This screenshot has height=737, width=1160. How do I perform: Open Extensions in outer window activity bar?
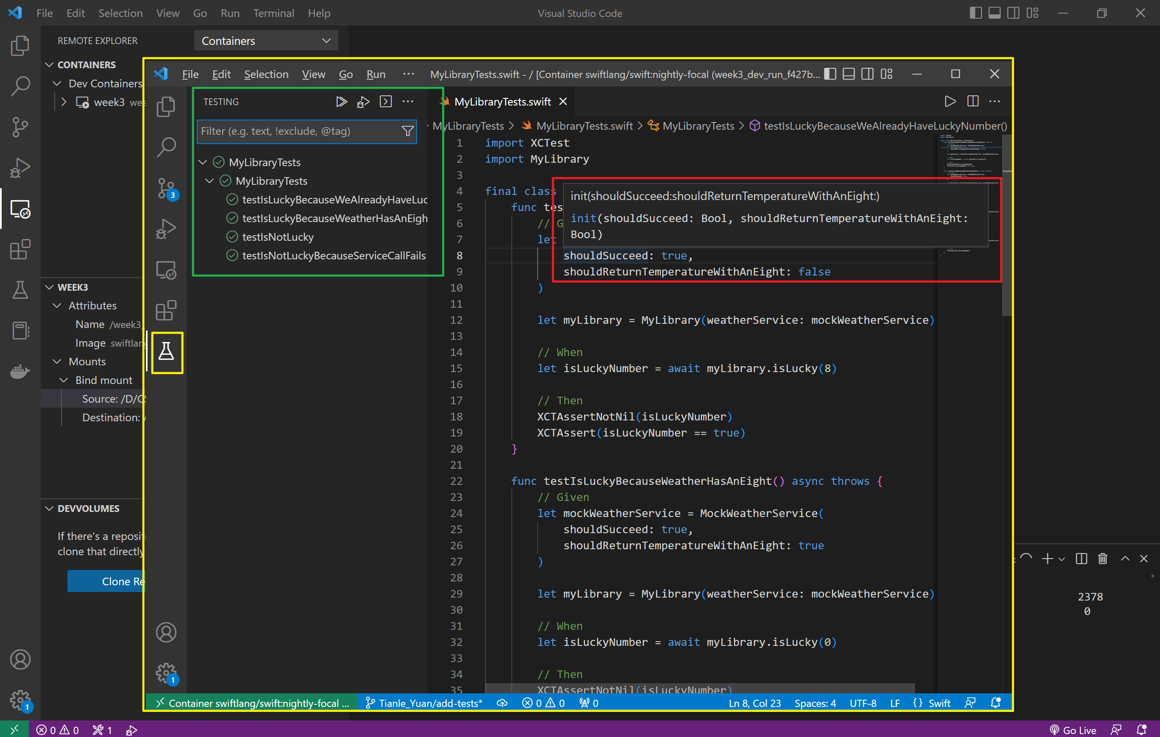coord(20,249)
